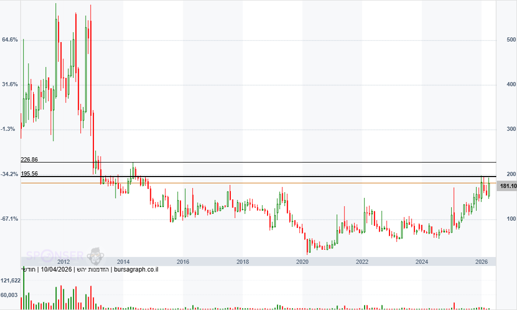
Task: Click the 300 price axis label
Action: click(x=511, y=129)
